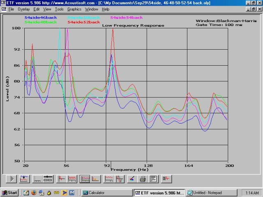The image size is (263, 197).
Task: Click the red 54side52back legend label
Action: [84, 22]
